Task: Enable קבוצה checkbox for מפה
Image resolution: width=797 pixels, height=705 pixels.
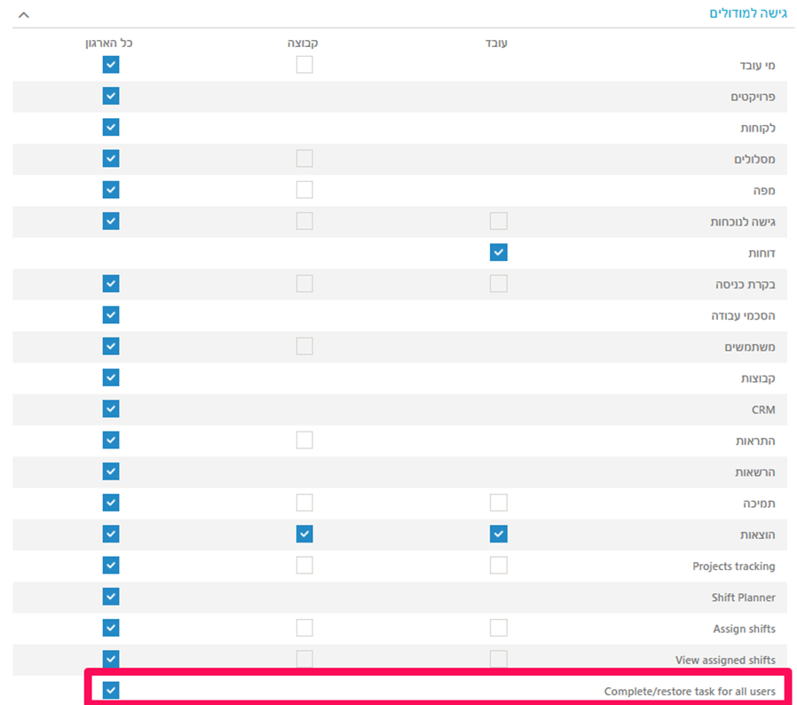Action: [304, 190]
